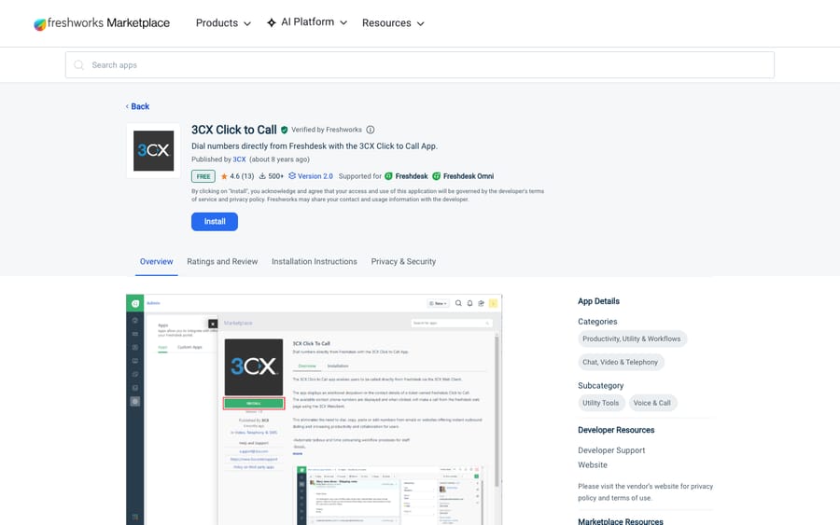
Task: Expand the AI Platform menu
Action: (307, 22)
